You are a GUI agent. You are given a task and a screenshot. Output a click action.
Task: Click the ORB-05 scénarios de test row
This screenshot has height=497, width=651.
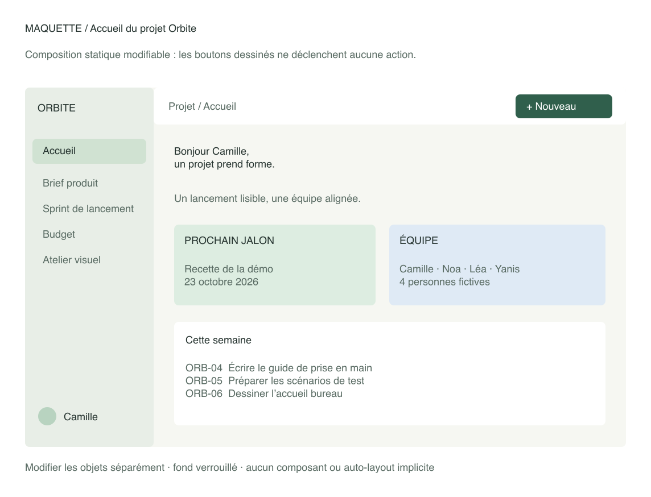275,381
